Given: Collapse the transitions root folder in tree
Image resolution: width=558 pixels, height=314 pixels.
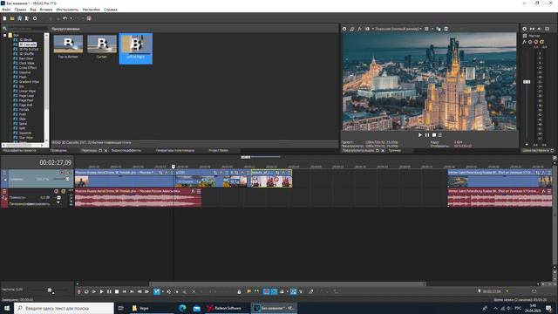Looking at the screenshot, I should tap(5, 35).
